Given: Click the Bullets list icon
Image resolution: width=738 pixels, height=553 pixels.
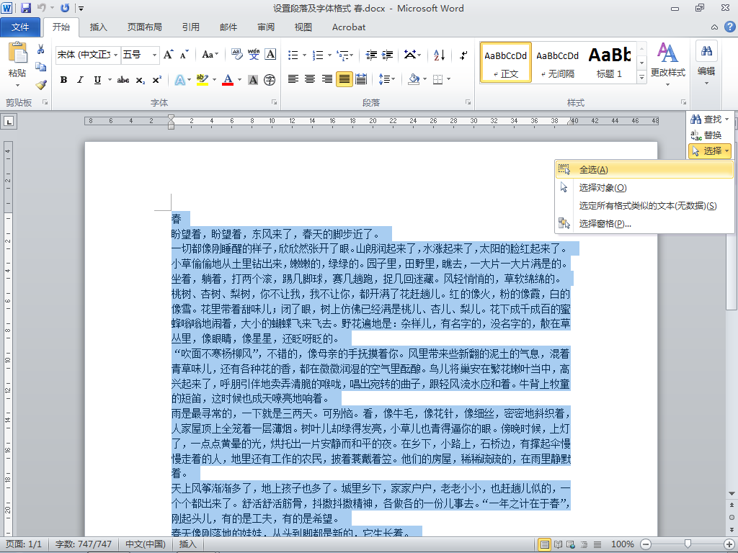Looking at the screenshot, I should coord(293,55).
